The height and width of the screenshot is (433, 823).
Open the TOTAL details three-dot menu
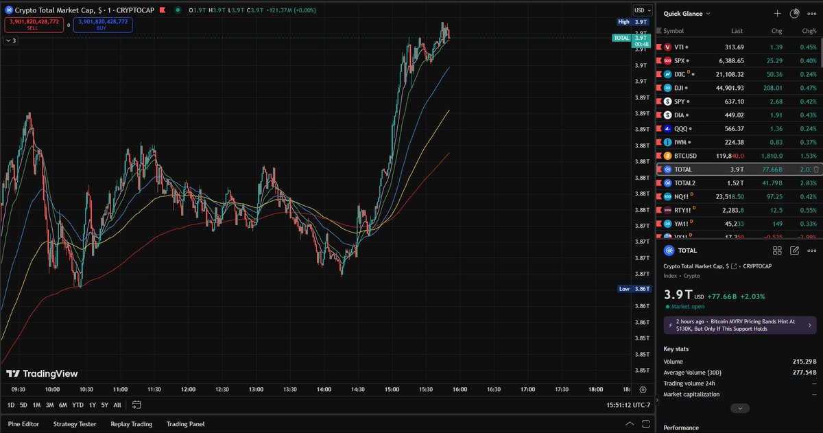(x=813, y=251)
